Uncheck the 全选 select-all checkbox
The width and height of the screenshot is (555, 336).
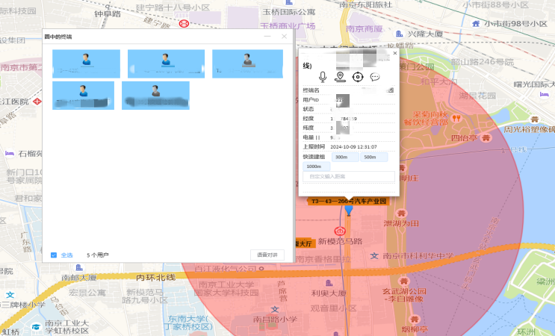(x=54, y=255)
